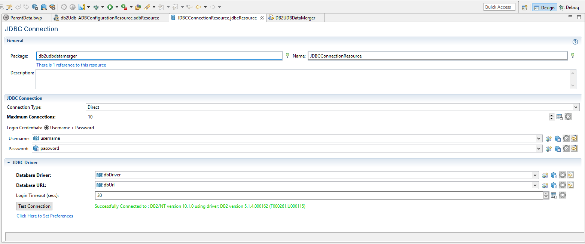The height and width of the screenshot is (244, 585).
Task: Open the Connection Type dropdown
Action: point(576,107)
